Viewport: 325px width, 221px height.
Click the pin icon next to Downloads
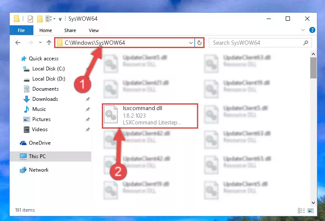coord(87,100)
